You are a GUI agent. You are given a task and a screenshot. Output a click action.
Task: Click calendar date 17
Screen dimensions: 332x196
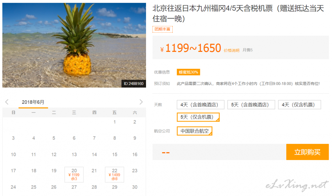13,171
